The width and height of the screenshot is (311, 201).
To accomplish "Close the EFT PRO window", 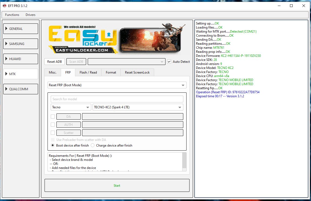I will (x=304, y=6).
